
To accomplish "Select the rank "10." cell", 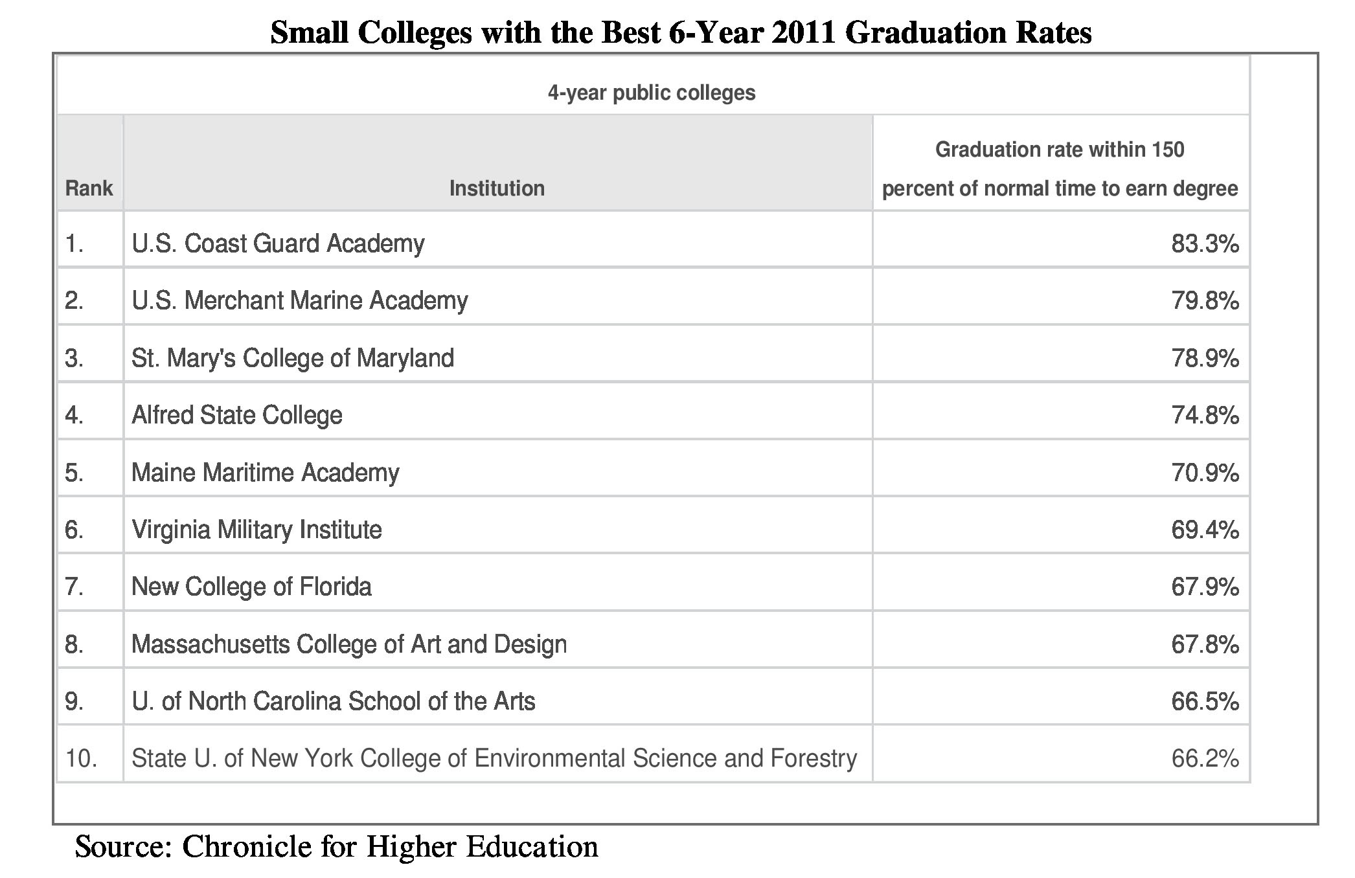I will pos(81,758).
